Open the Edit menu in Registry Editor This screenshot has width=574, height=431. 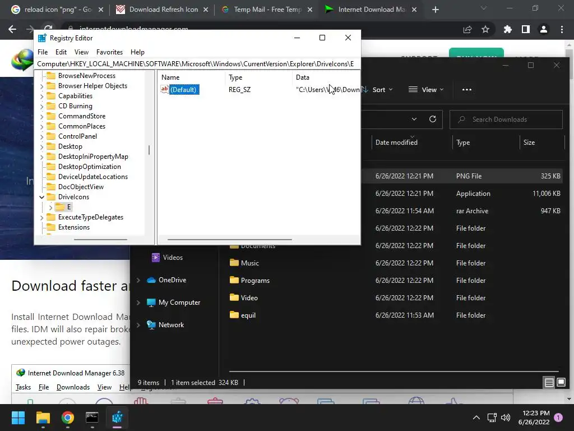coord(61,52)
